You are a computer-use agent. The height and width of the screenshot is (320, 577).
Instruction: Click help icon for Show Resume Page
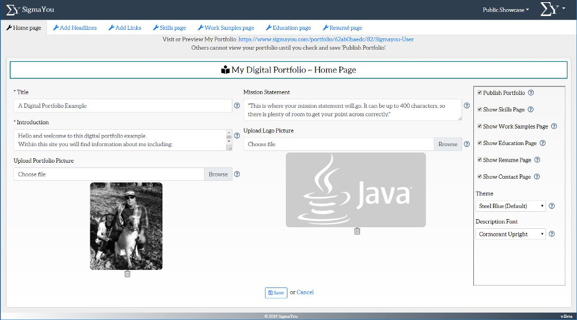(537, 159)
